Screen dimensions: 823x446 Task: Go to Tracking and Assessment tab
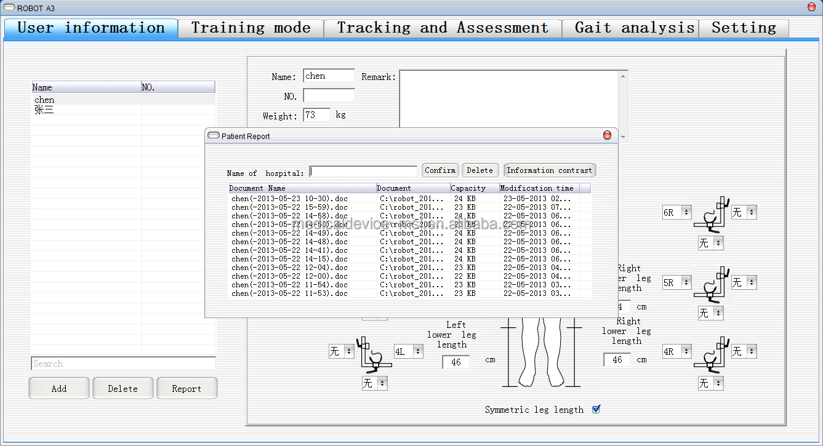point(442,28)
